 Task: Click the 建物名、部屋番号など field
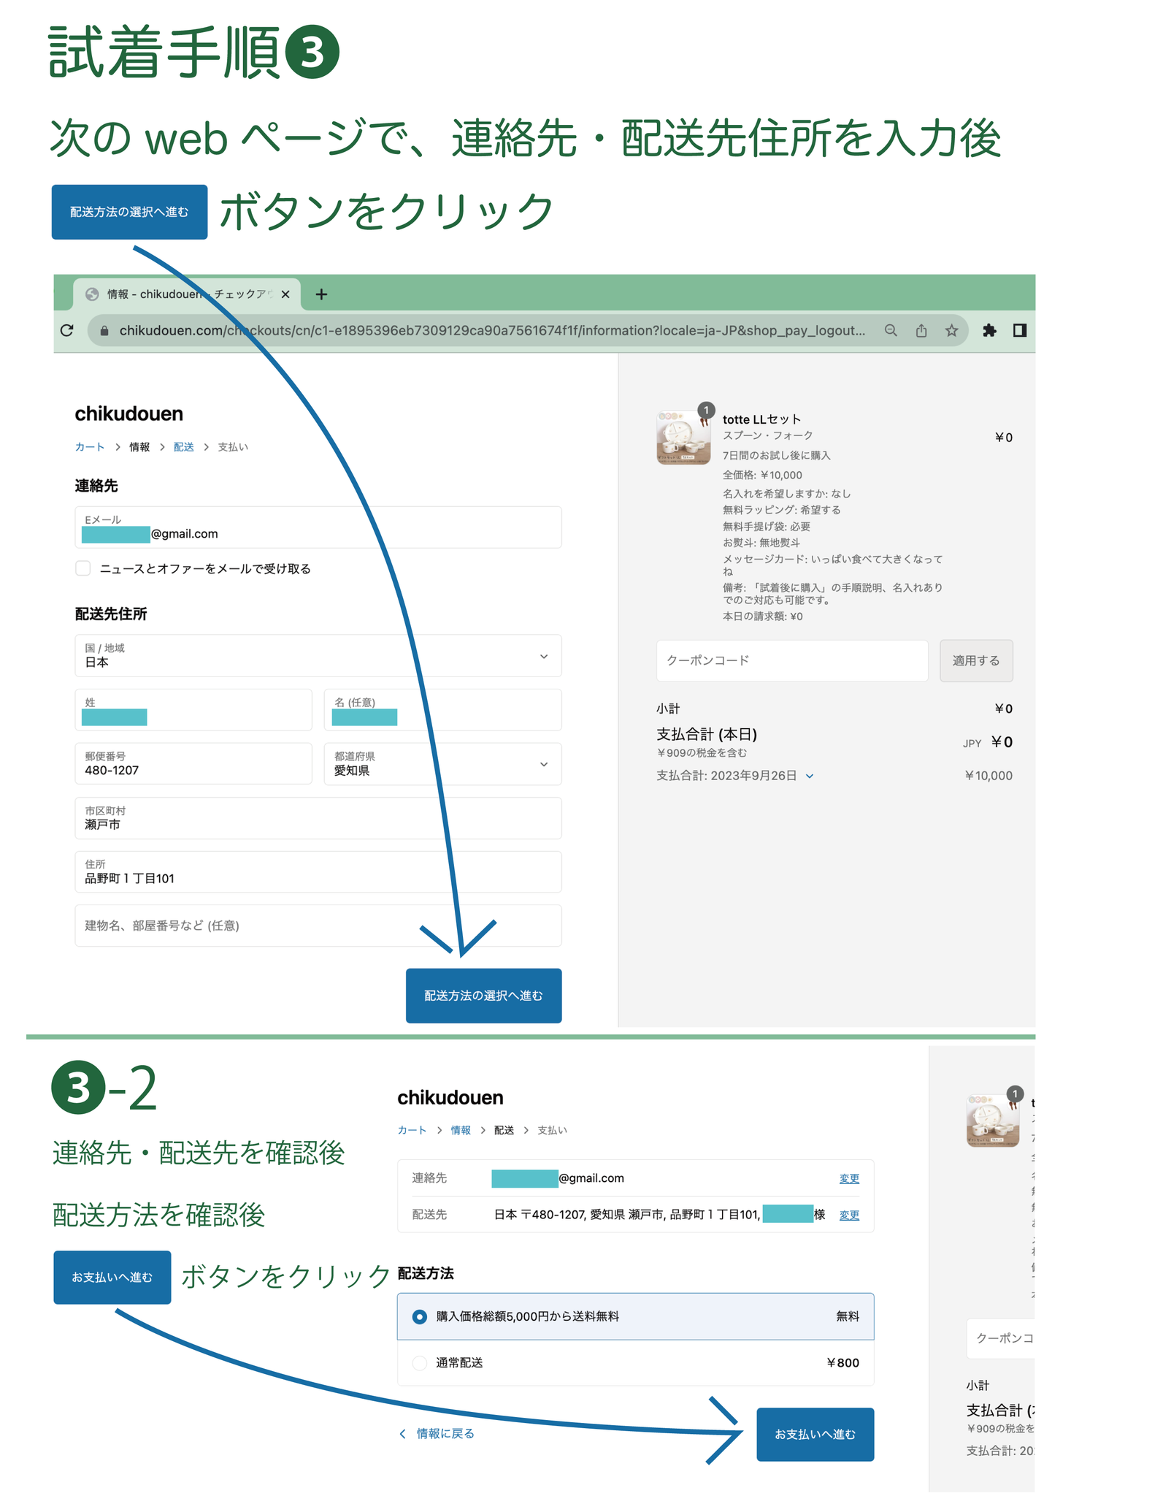click(x=318, y=926)
